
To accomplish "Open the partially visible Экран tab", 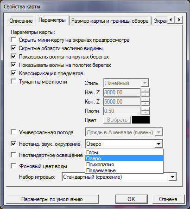I will point(160,21).
